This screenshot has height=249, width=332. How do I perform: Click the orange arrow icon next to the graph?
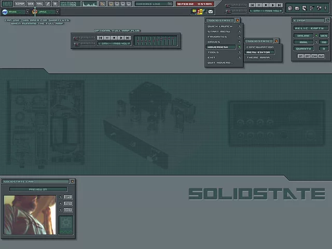pyautogui.click(x=103, y=4)
